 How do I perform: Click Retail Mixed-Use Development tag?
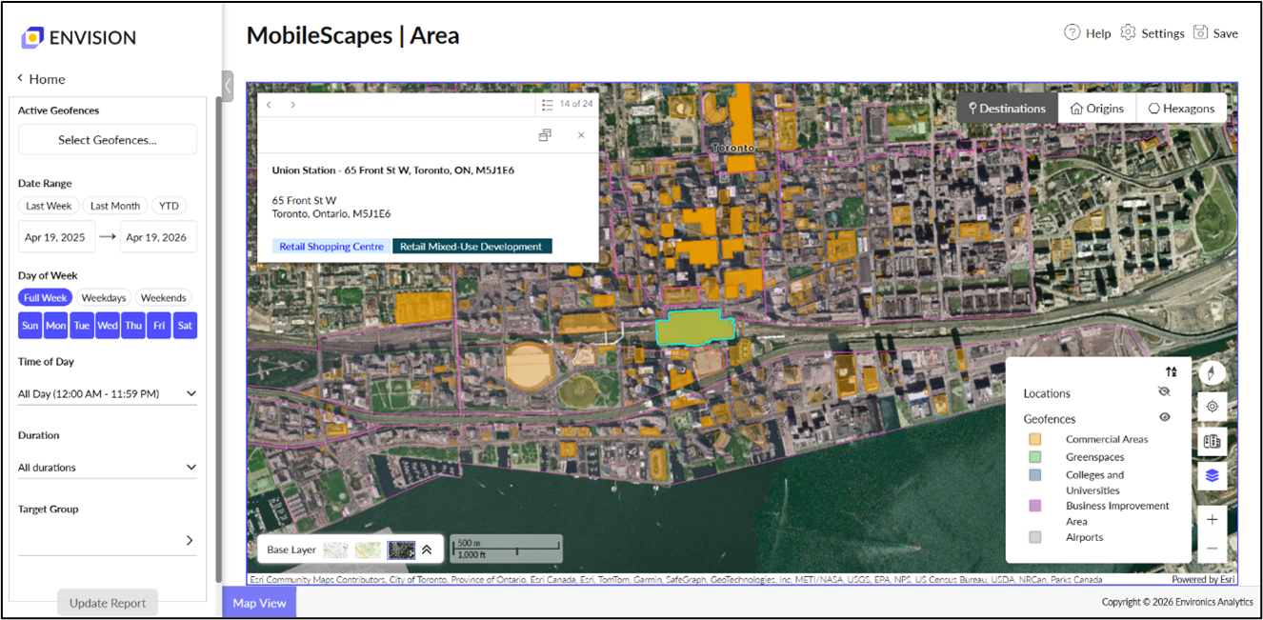(x=471, y=247)
